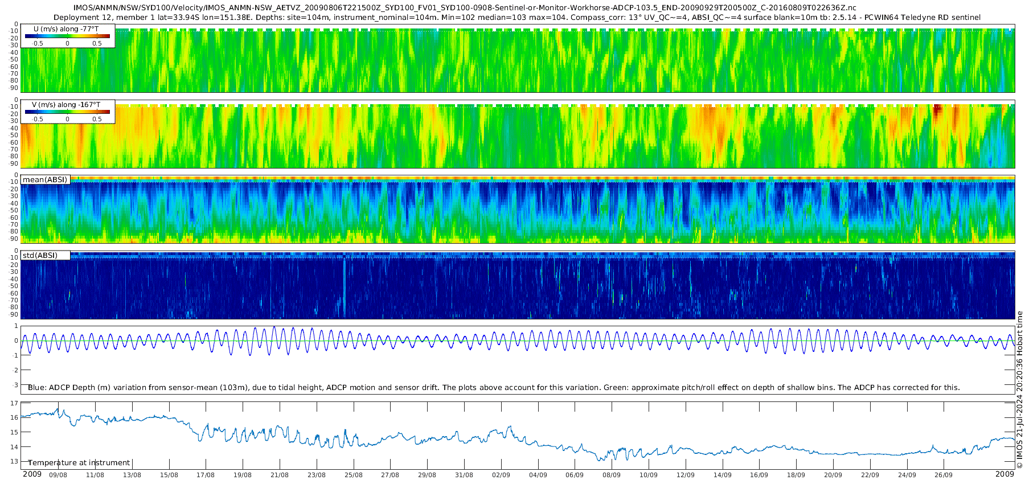Click the dark red V velocity patch near 26/09
The width and height of the screenshot is (1025, 484).
(x=938, y=110)
